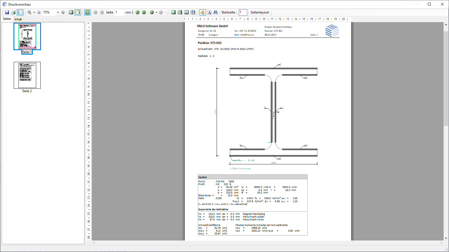Open the forward navigation dropdown arrow

pyautogui.click(x=165, y=12)
